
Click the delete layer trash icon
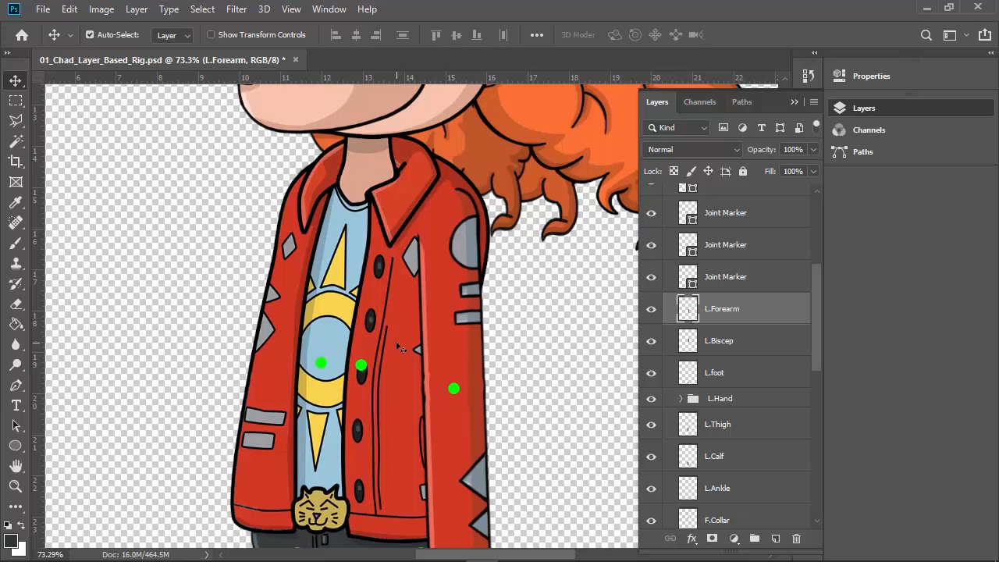(796, 539)
